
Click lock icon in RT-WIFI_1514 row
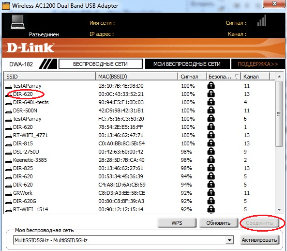[x=211, y=209]
